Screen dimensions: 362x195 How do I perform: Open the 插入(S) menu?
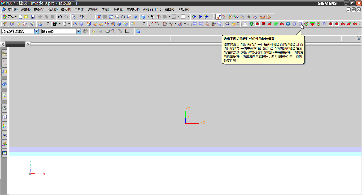pyautogui.click(x=53, y=10)
